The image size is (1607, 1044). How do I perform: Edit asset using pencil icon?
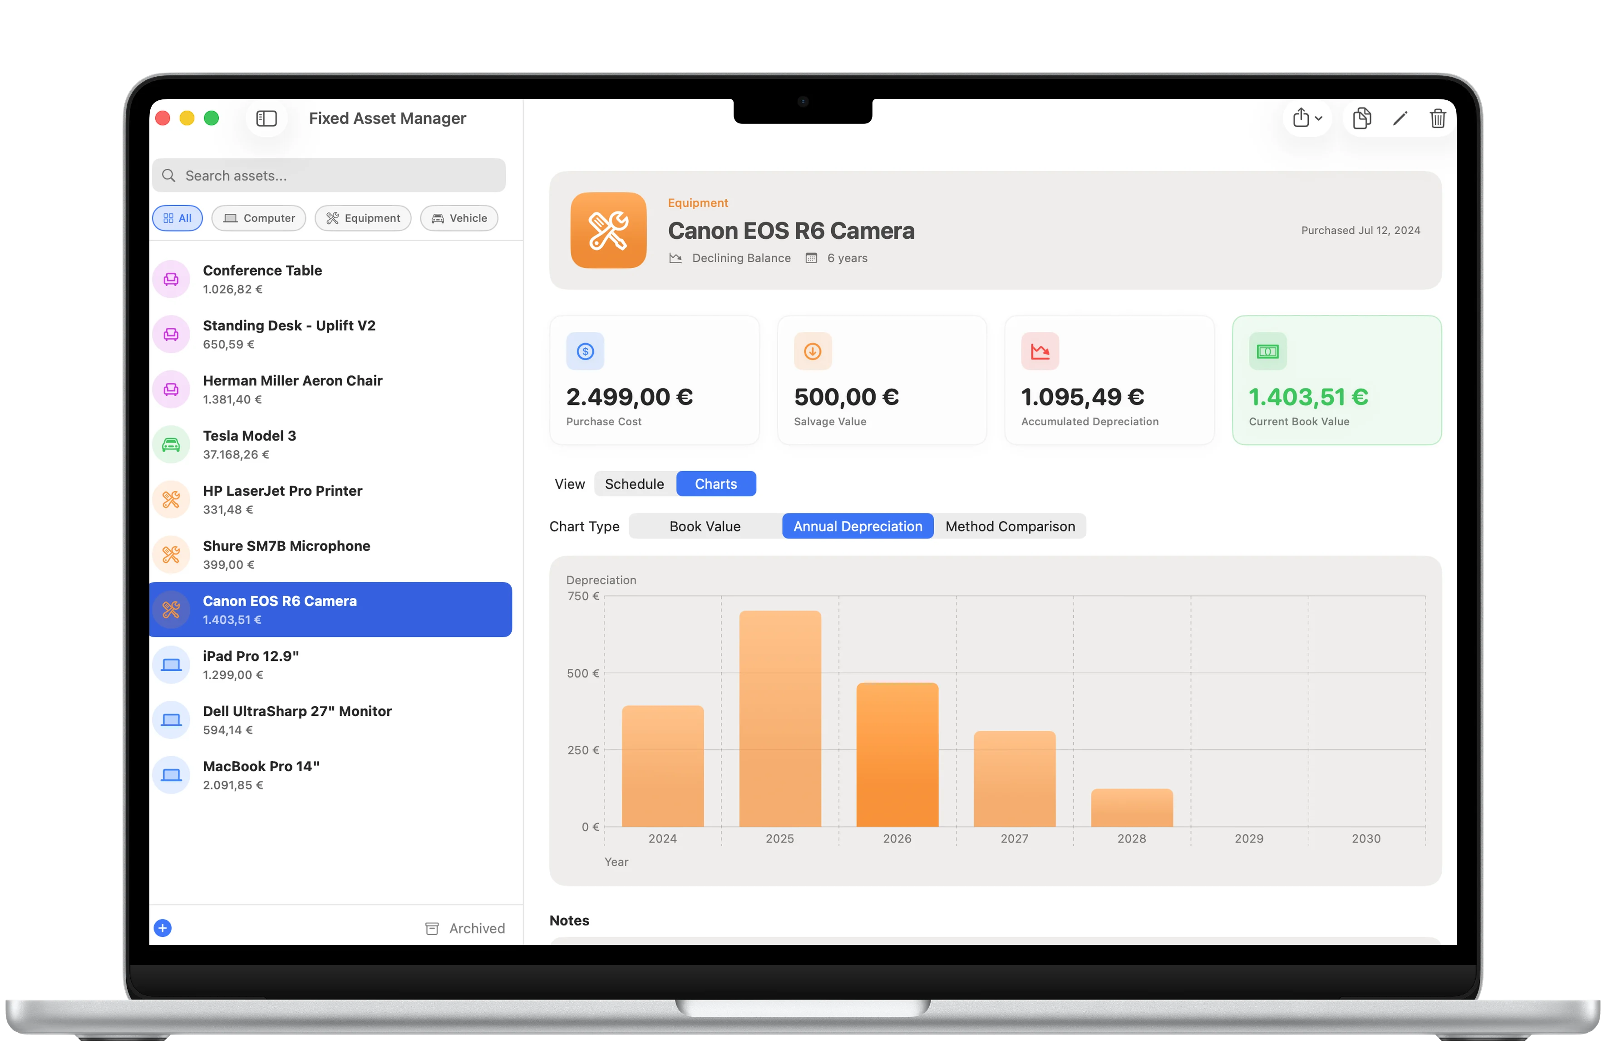pyautogui.click(x=1400, y=119)
